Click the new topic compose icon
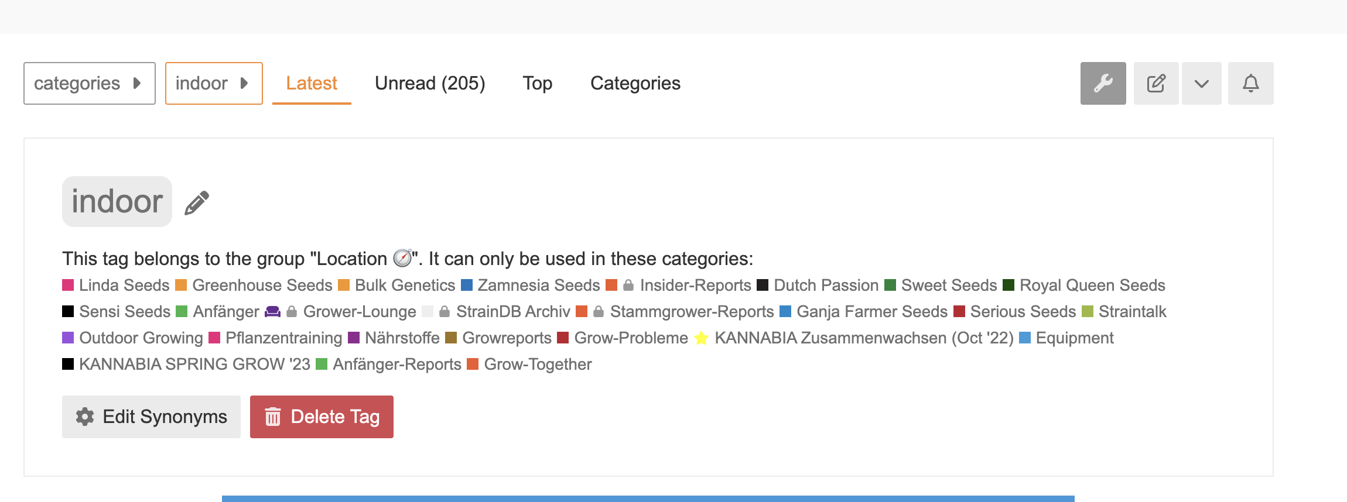Viewport: 1347px width, 502px height. 1156,83
